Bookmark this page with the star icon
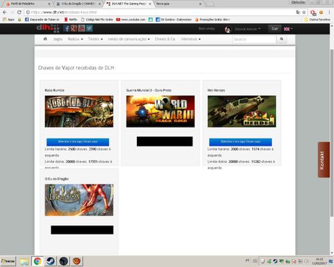334x267 pixels. 304,13
